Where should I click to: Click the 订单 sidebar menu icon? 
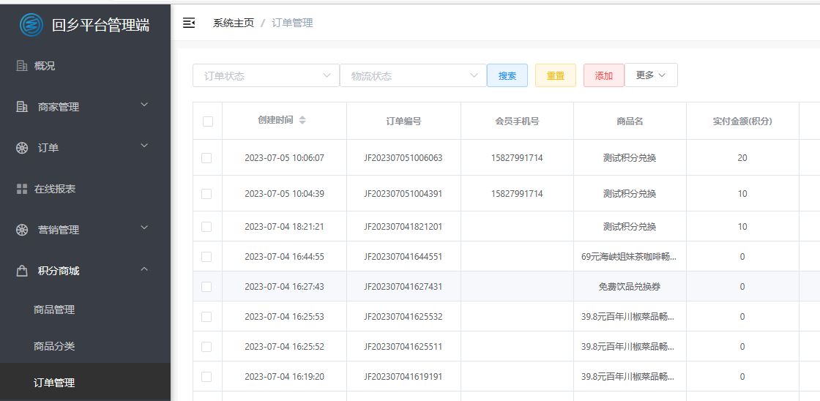[x=22, y=148]
